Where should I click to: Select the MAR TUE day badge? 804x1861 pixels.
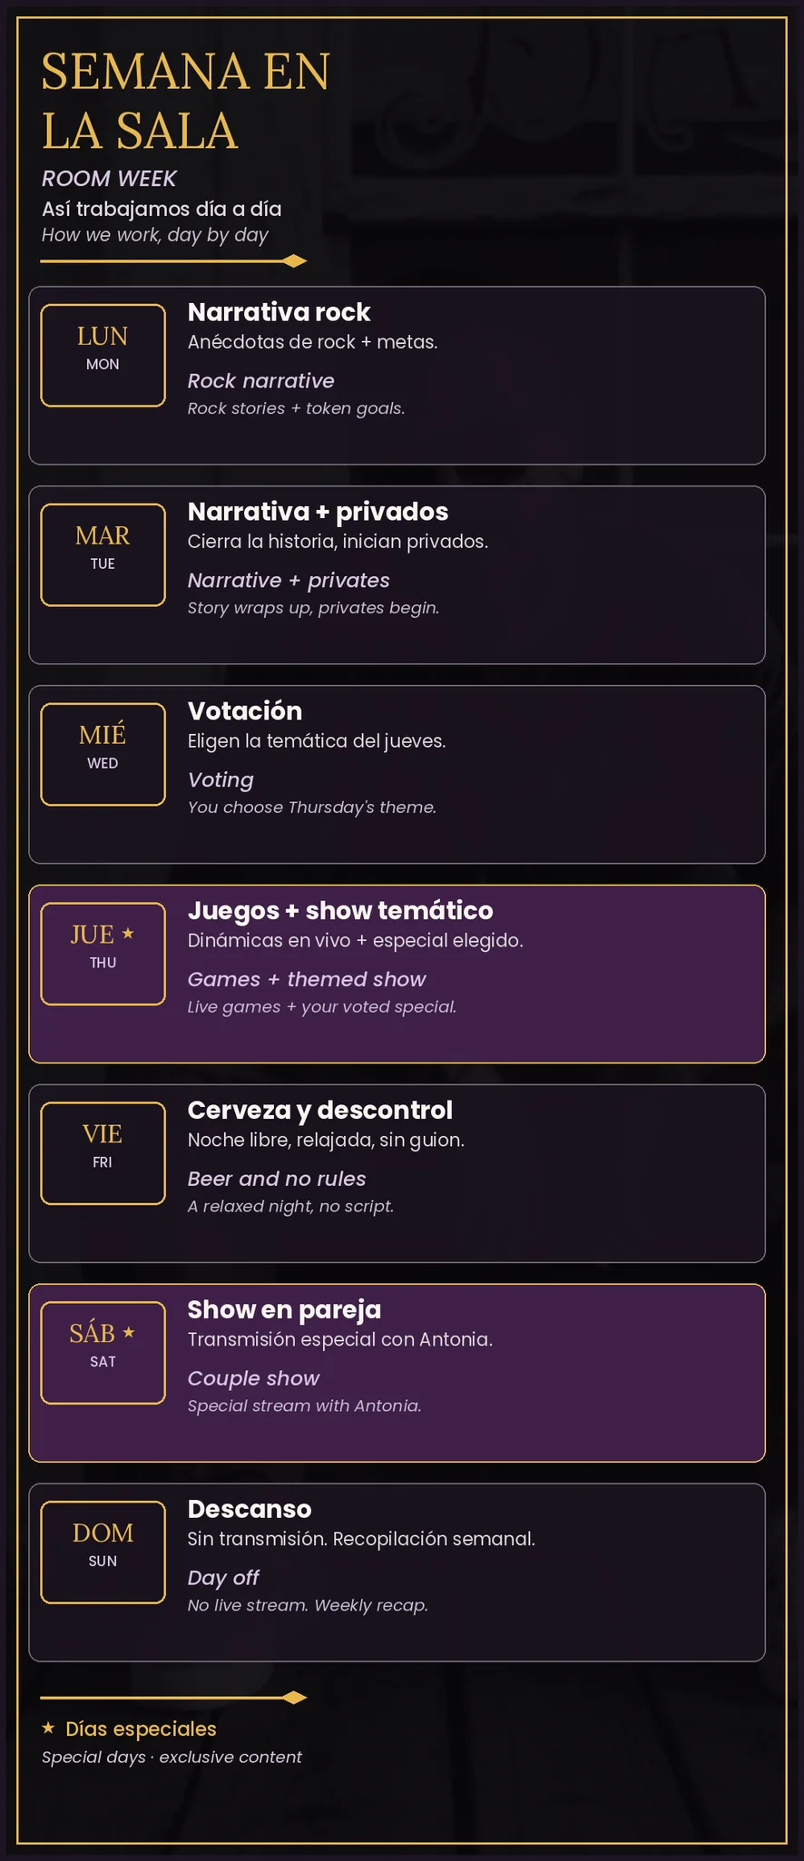103,554
